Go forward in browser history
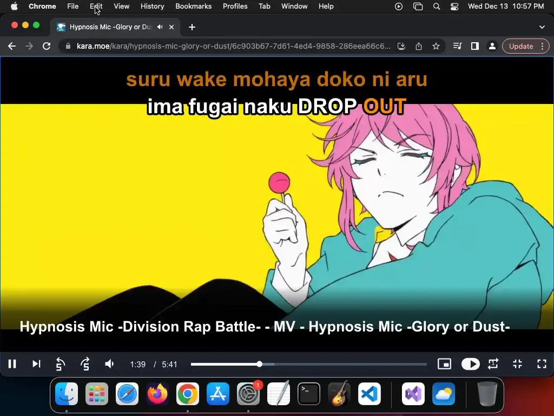Image resolution: width=554 pixels, height=416 pixels. click(29, 47)
